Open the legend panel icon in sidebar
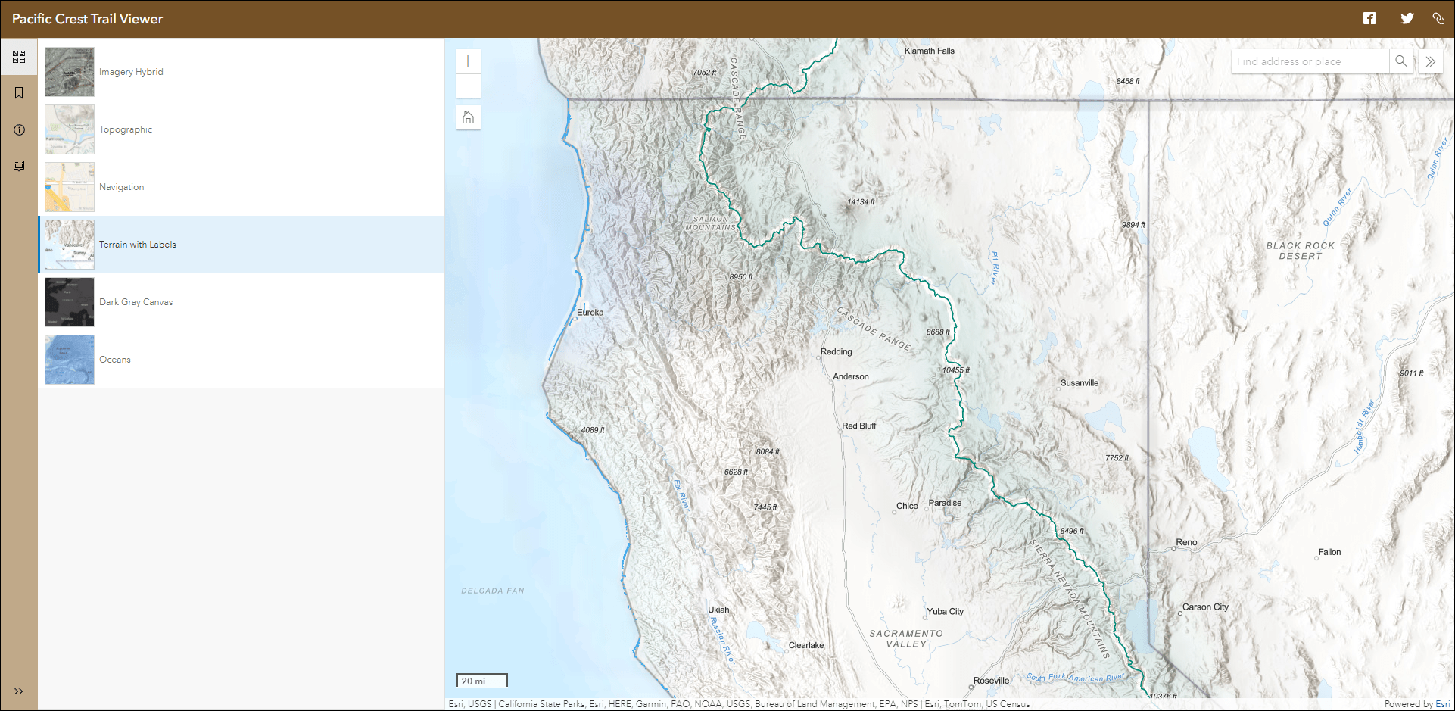This screenshot has height=711, width=1455. (19, 166)
